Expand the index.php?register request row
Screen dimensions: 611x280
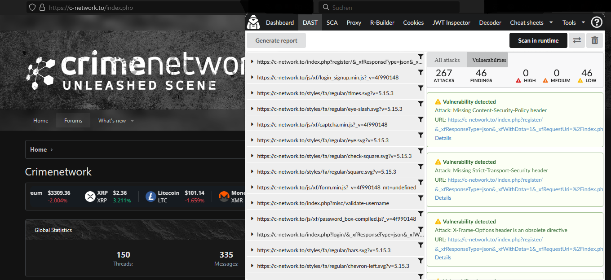[x=252, y=62]
